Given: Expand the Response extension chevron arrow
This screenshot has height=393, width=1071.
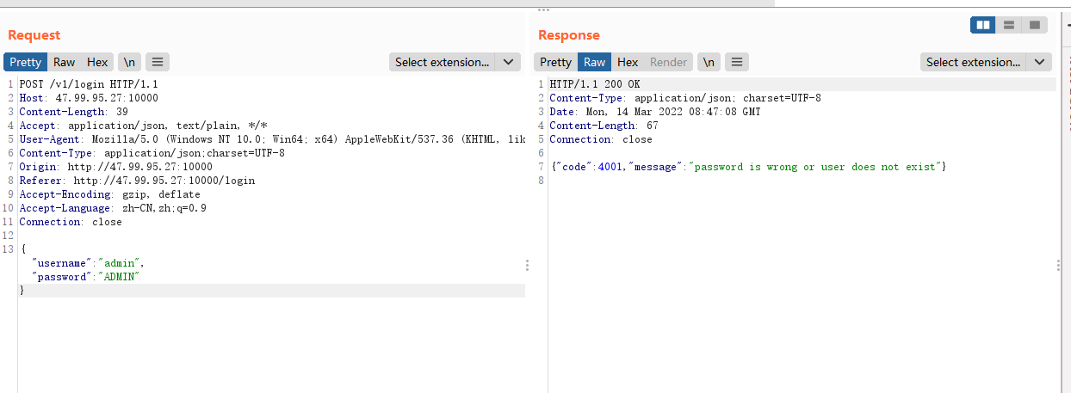Looking at the screenshot, I should 1040,62.
